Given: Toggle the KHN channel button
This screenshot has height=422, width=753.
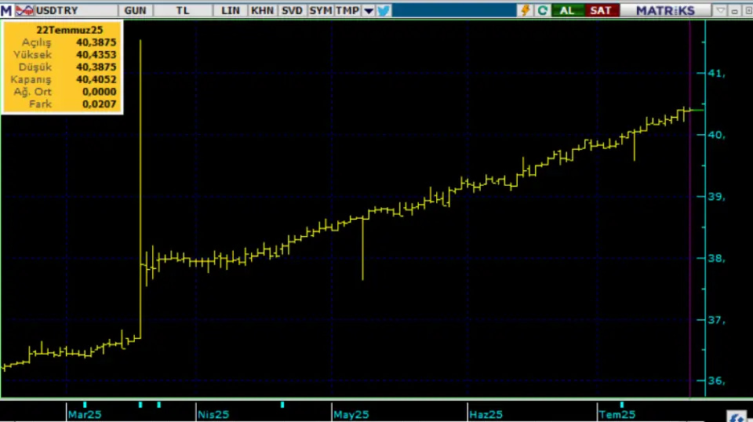Looking at the screenshot, I should click(262, 10).
